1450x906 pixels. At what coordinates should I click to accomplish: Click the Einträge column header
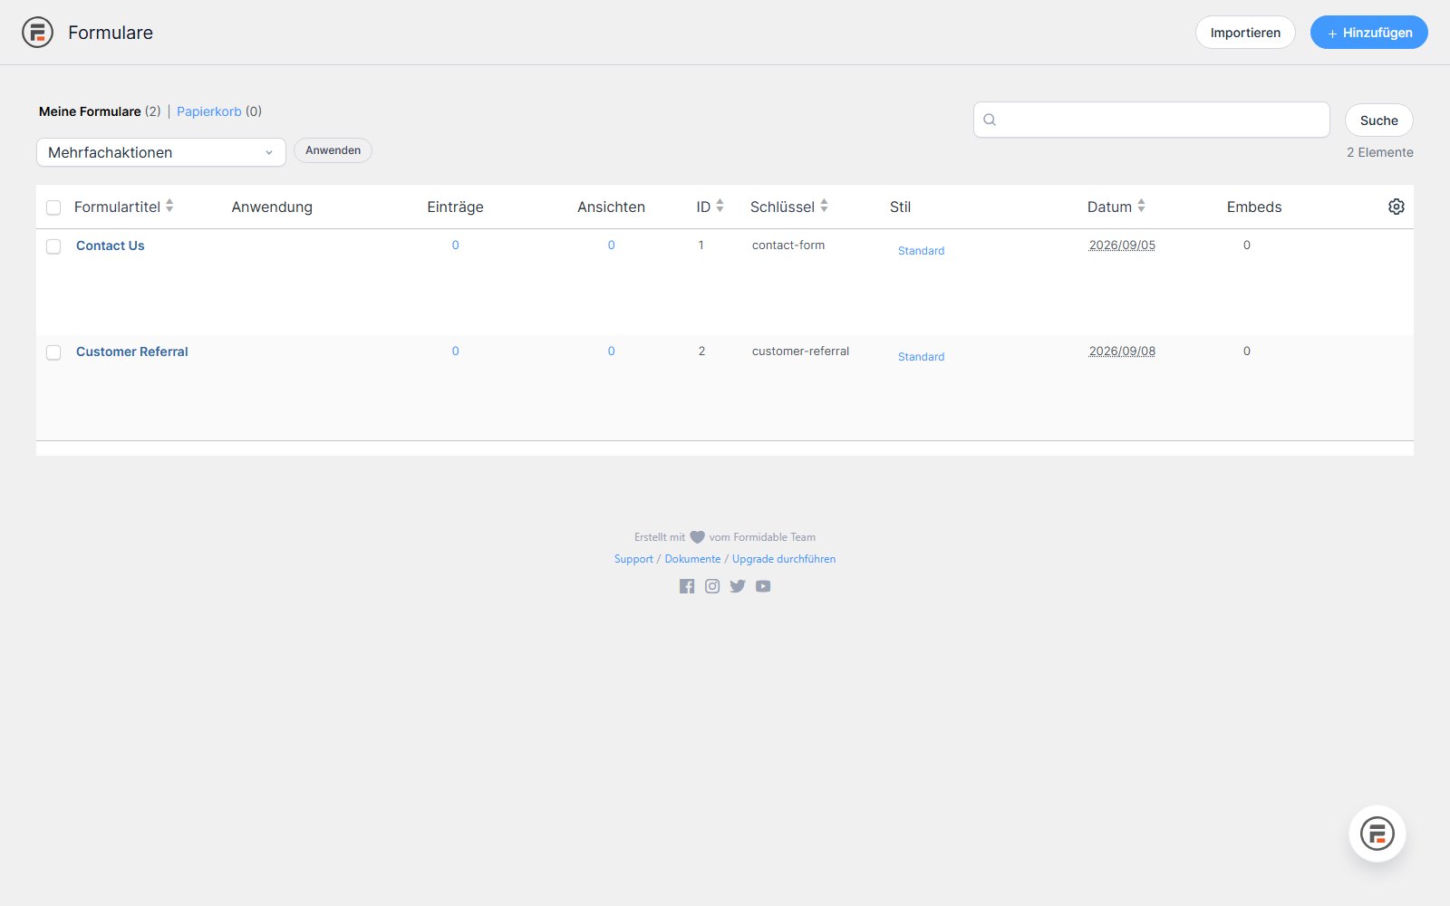click(455, 207)
